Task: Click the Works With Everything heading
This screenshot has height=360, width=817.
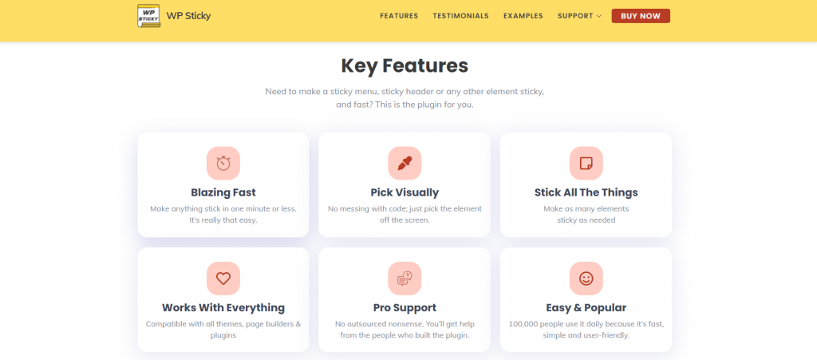Action: click(223, 307)
